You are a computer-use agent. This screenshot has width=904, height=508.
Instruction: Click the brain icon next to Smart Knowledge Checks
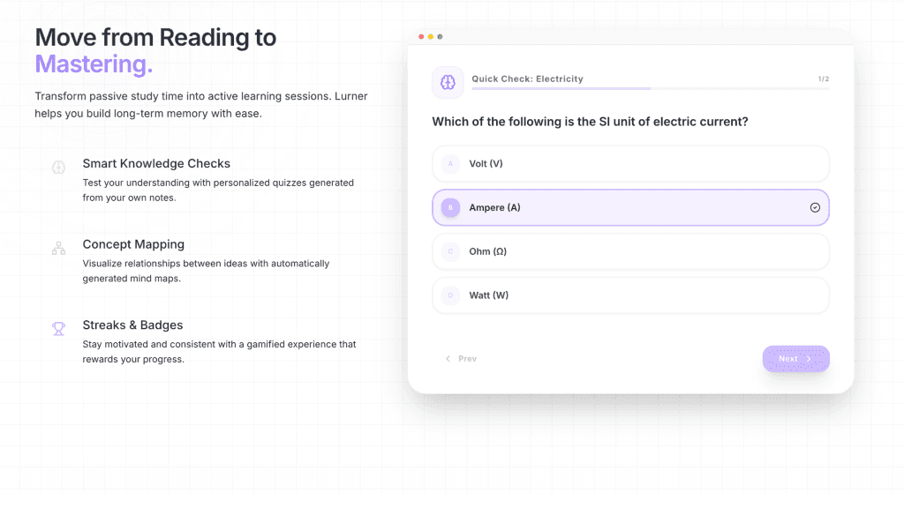59,168
